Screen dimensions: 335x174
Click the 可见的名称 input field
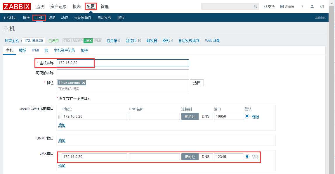click(x=123, y=73)
